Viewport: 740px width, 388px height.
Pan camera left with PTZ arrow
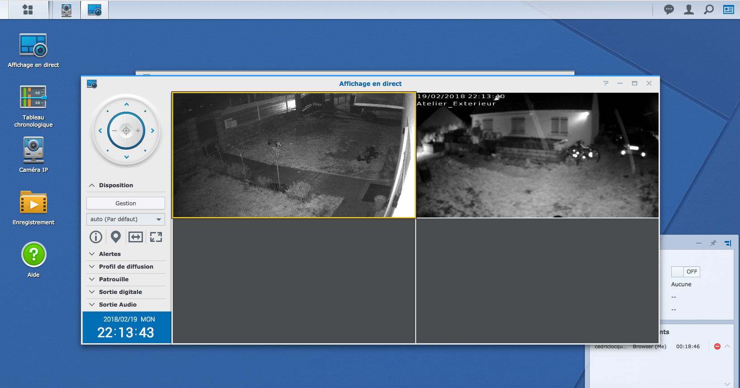click(x=100, y=131)
